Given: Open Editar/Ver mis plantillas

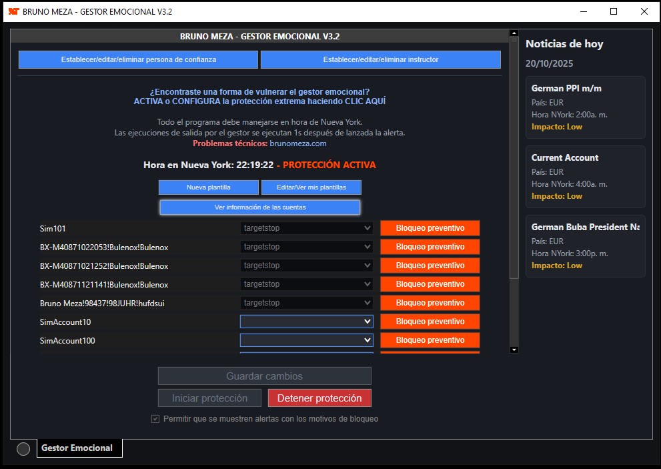Looking at the screenshot, I should pos(311,187).
